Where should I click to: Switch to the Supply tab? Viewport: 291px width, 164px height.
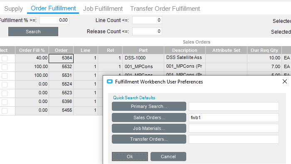pos(14,9)
